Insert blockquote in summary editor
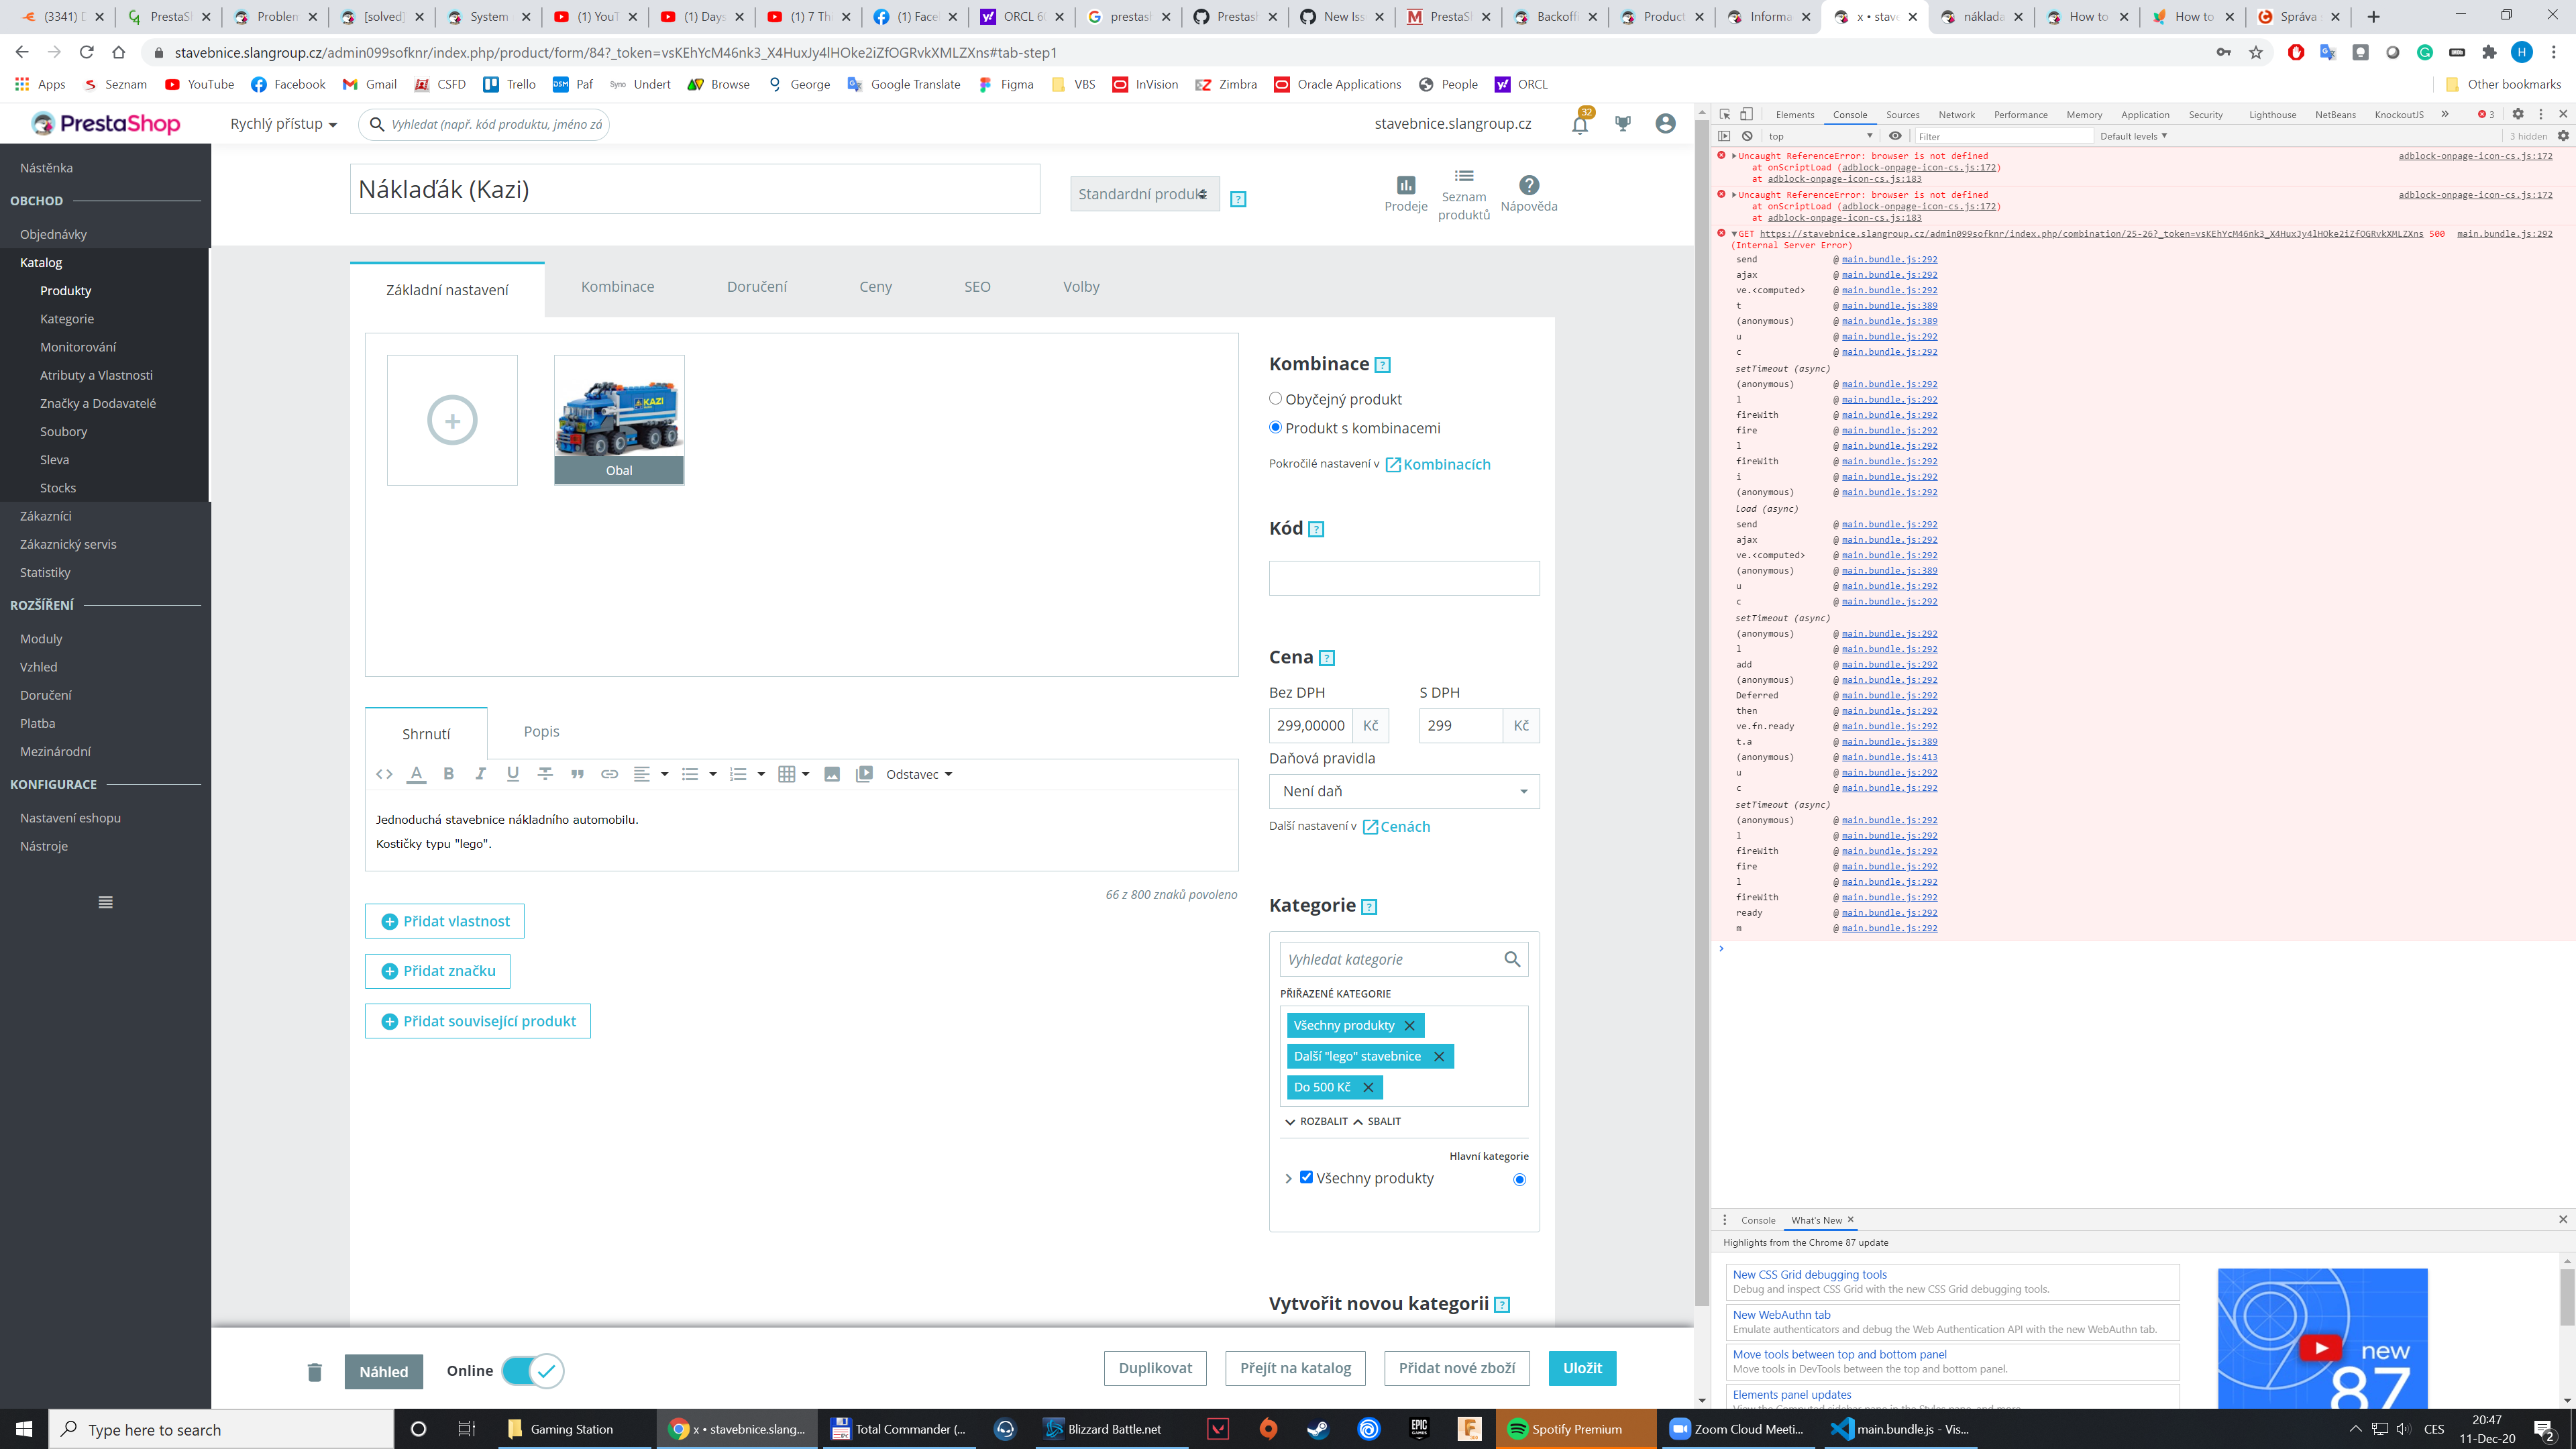 pos(577,774)
